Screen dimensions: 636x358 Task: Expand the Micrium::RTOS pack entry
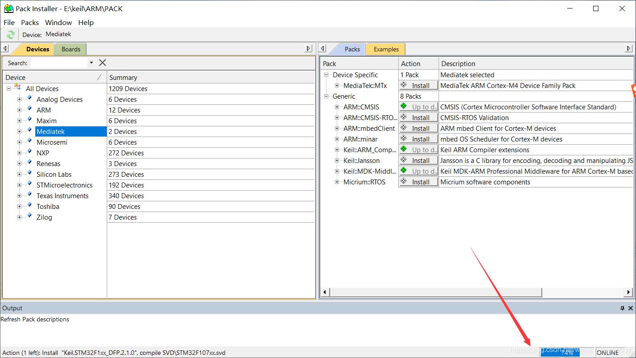337,182
